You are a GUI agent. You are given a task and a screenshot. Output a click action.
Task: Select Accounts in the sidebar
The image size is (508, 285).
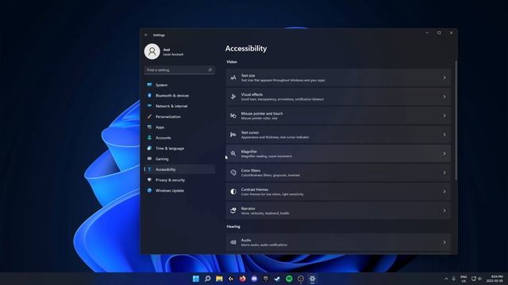tap(179, 138)
